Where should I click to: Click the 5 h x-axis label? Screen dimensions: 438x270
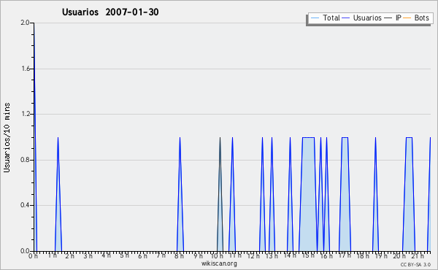pos(125,255)
